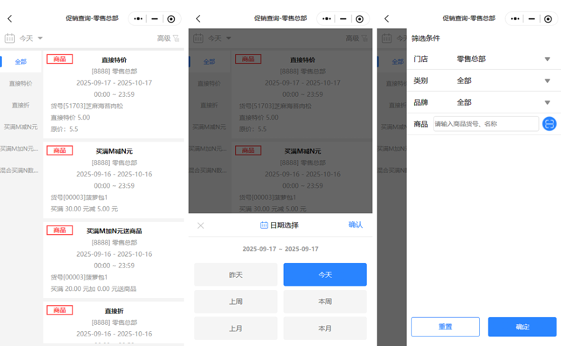Close the date picker with X icon
The height and width of the screenshot is (346, 561).
tap(200, 226)
